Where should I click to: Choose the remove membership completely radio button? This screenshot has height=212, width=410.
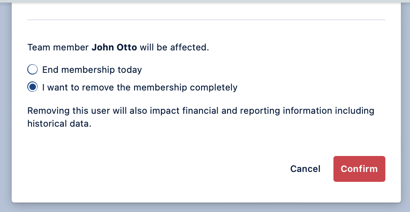pyautogui.click(x=32, y=87)
